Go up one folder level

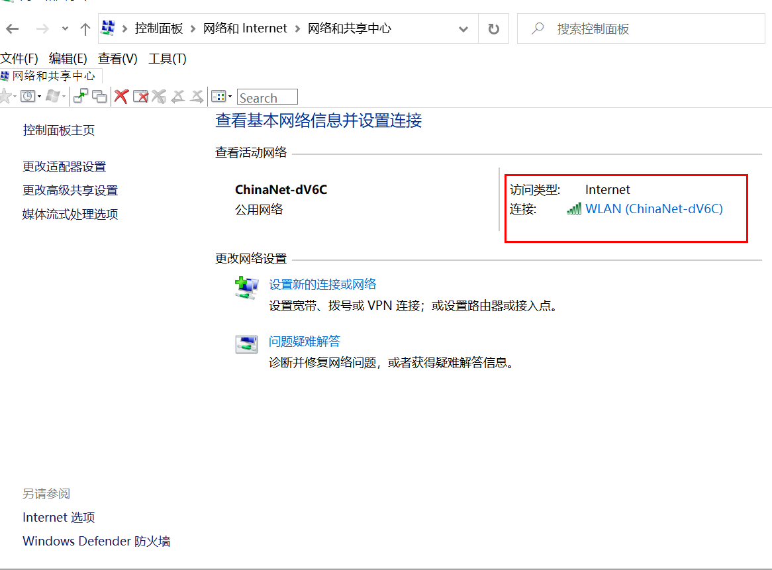click(85, 29)
